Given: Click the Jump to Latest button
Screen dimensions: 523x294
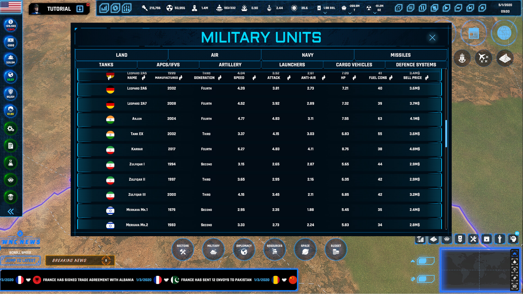Looking at the screenshot, I should (x=20, y=260).
